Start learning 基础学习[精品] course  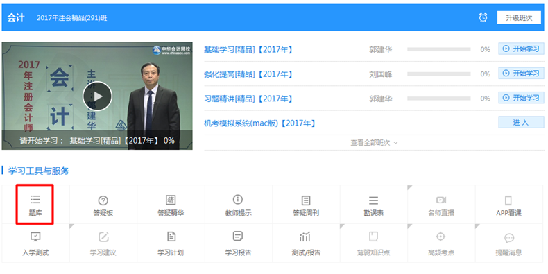coord(521,49)
